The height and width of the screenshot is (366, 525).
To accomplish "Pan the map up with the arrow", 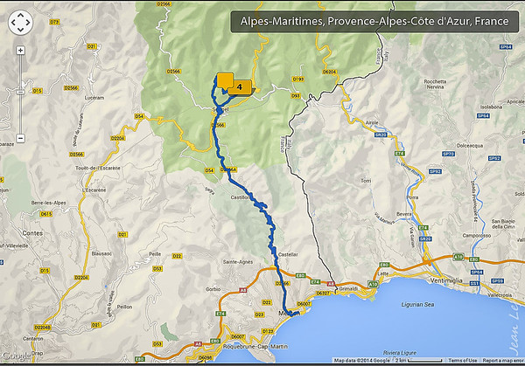I will coord(20,15).
